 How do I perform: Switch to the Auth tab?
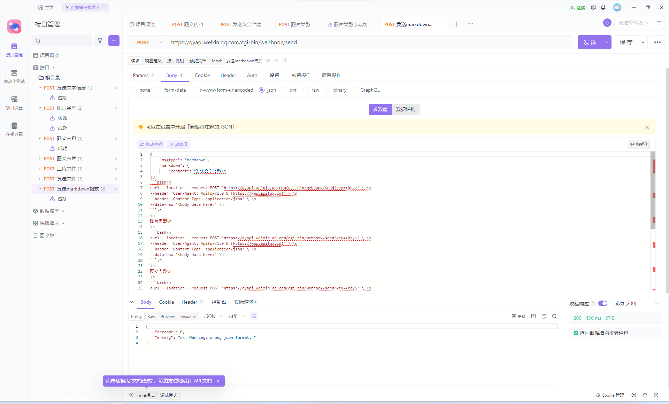point(252,75)
